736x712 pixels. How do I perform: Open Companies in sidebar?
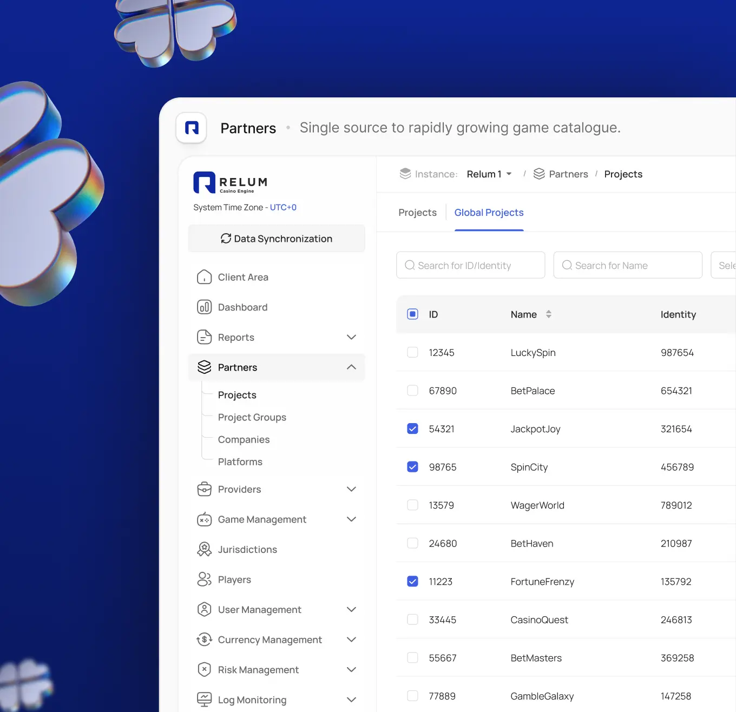[244, 439]
